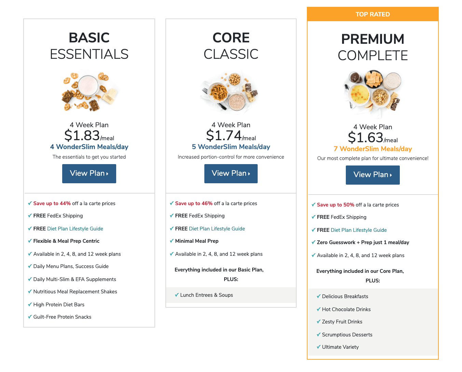The height and width of the screenshot is (372, 462).
Task: Click the checkmark next to High Protein Diet Bars
Action: [x=30, y=304]
